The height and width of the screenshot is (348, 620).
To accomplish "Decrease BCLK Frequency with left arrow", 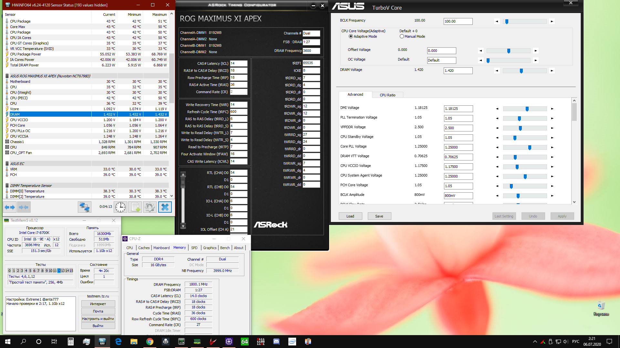I will (497, 22).
